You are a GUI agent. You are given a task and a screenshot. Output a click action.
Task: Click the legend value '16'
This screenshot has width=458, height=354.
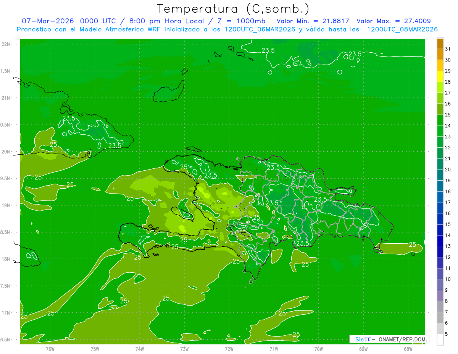click(x=448, y=213)
